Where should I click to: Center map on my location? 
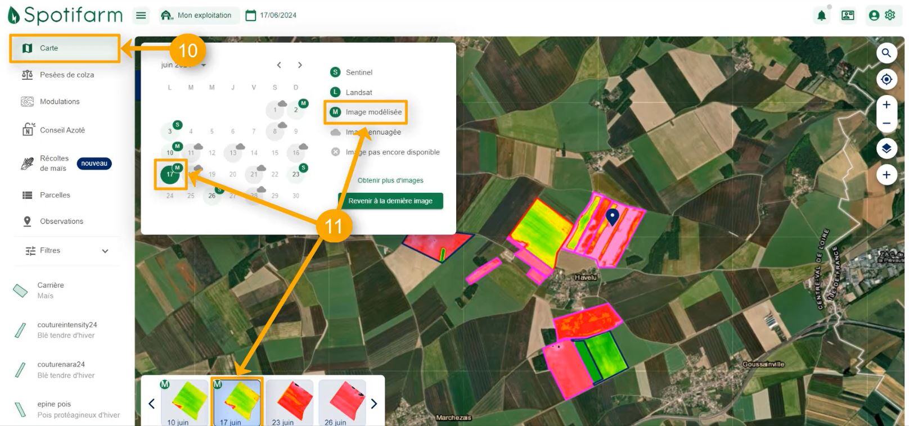[886, 80]
